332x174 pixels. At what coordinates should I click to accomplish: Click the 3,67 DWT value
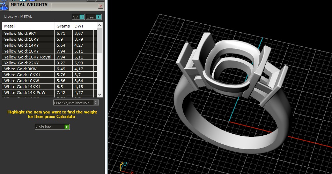(x=79, y=33)
